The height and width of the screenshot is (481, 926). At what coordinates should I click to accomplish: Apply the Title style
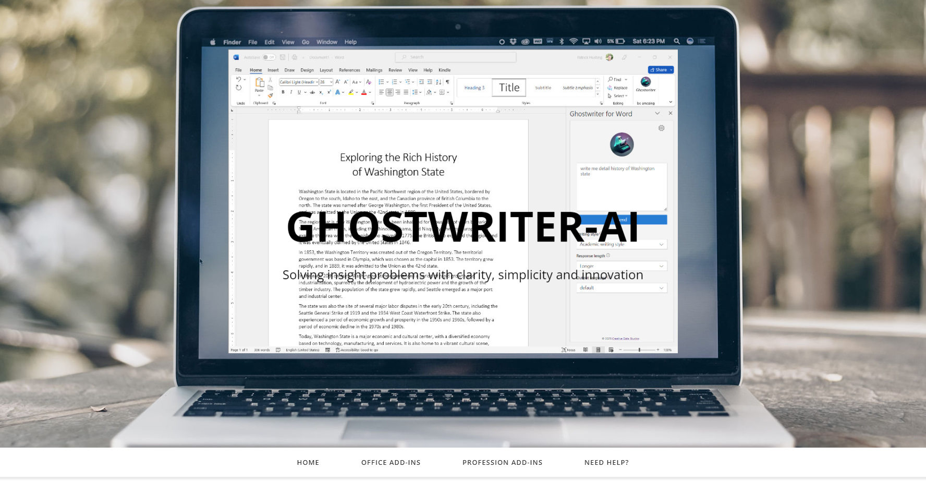[x=509, y=88]
